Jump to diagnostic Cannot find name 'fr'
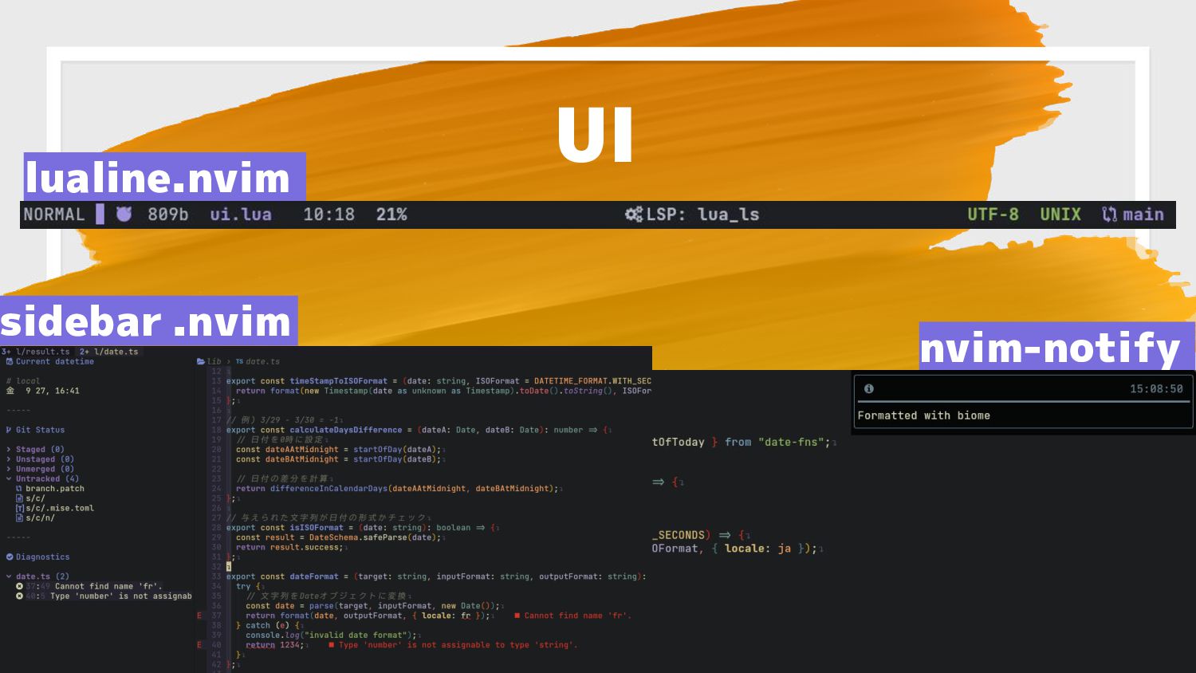The width and height of the screenshot is (1196, 673). click(x=108, y=586)
